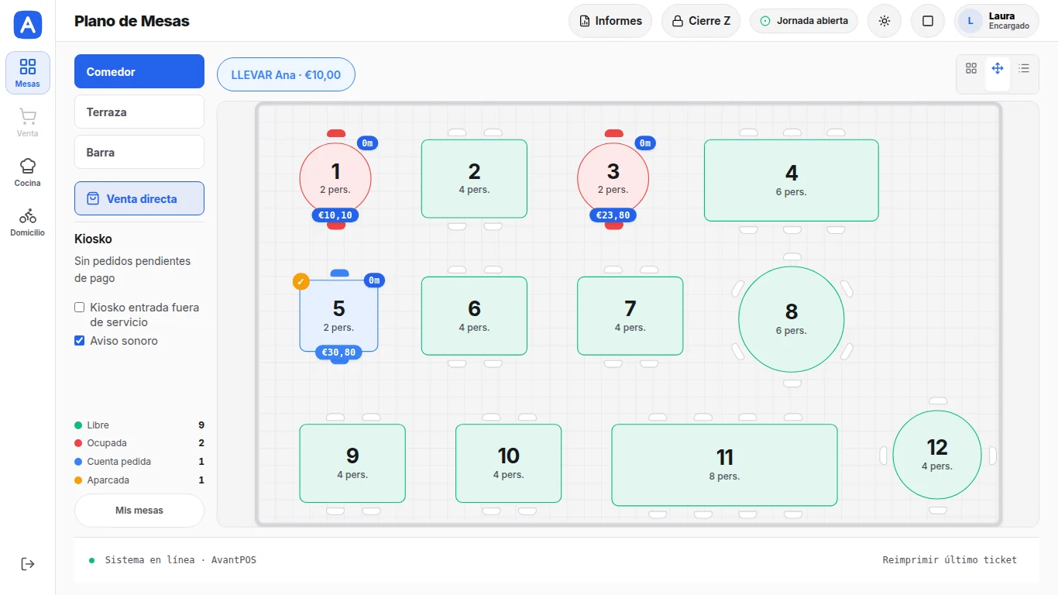Click the AvantPOS logo icon
Viewport: 1058px width, 595px height.
(x=28, y=25)
